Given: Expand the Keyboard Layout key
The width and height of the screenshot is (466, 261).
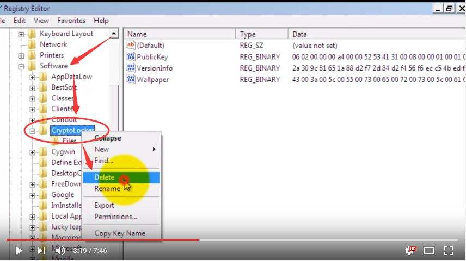Looking at the screenshot, I should [22, 34].
